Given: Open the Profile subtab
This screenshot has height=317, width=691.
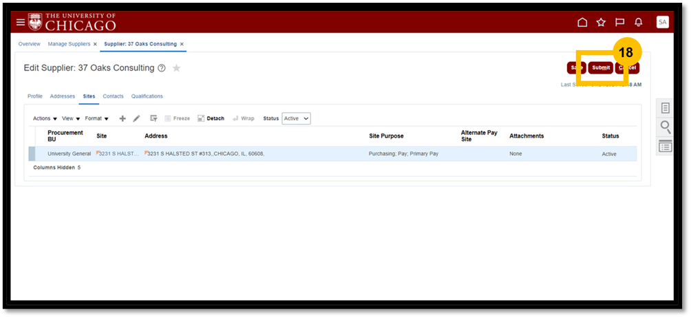Looking at the screenshot, I should pos(35,96).
